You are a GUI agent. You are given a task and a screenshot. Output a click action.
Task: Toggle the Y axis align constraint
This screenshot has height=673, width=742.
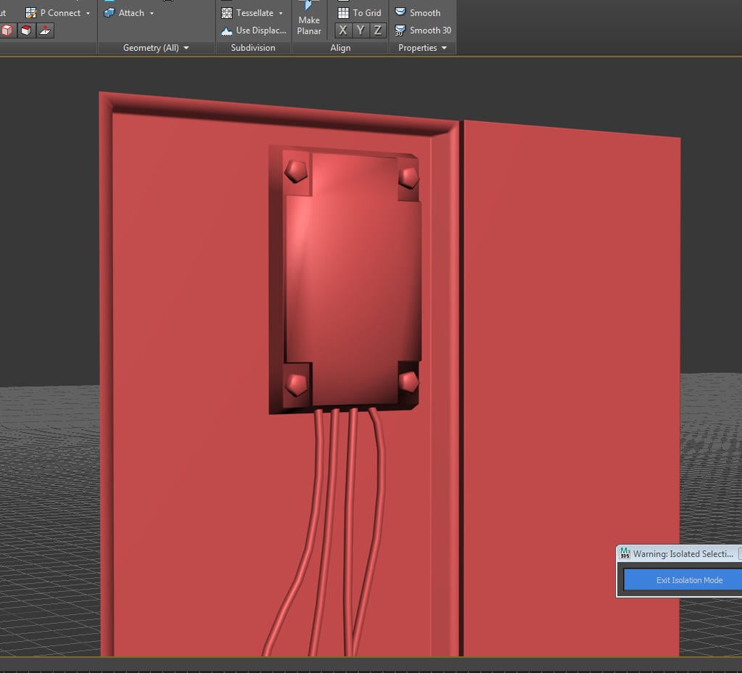point(360,30)
